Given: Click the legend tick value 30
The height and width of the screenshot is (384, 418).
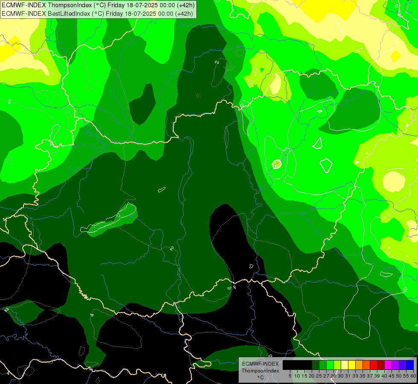Looking at the screenshot, I should [x=341, y=376].
